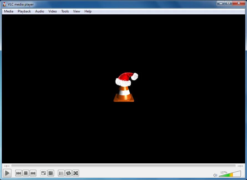Open the Tools menu
247x180 pixels.
[x=65, y=11]
